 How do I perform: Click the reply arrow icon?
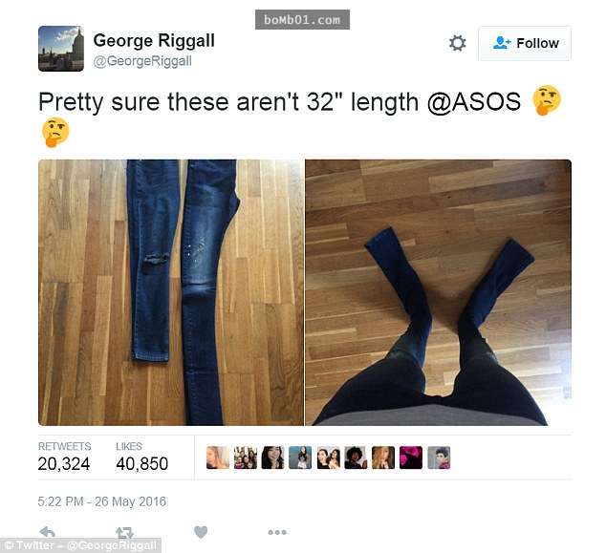[47, 532]
